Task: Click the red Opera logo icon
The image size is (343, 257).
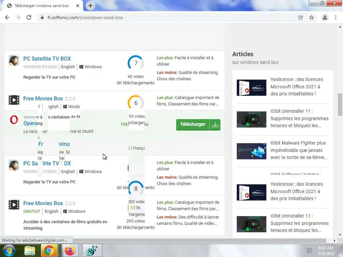Action: coord(14,120)
